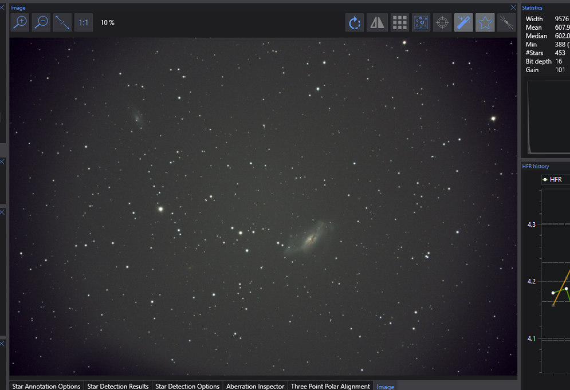Screen dimensions: 570x390
Task: Click the Image panel title label
Action: coord(18,7)
